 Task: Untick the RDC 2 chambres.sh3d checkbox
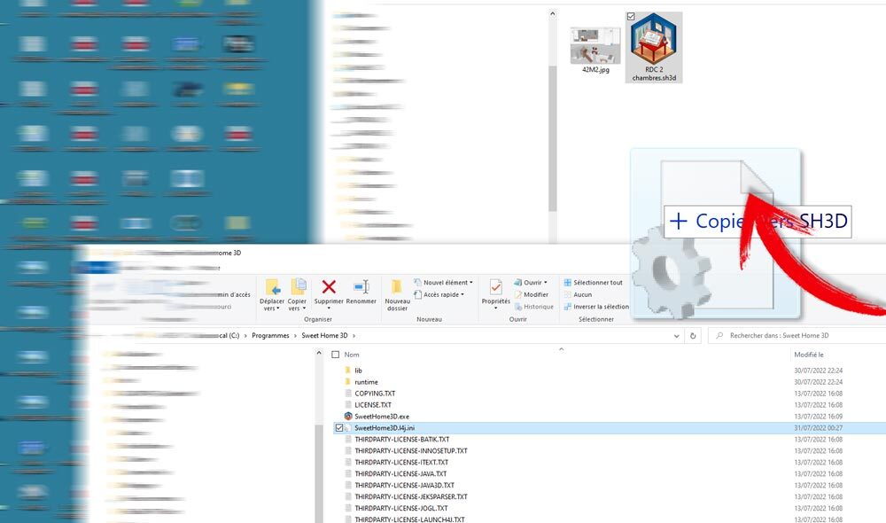[x=631, y=17]
